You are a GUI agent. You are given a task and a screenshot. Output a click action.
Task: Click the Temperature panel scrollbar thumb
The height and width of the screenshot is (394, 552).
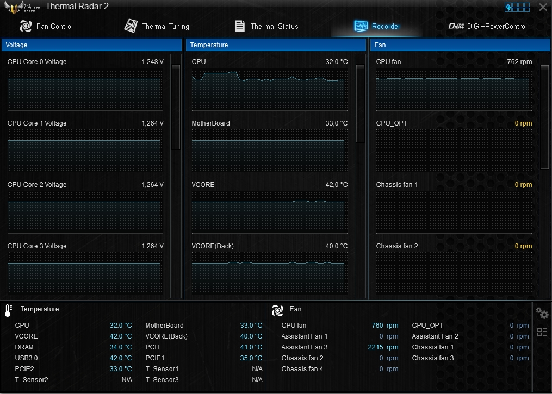tap(360, 103)
